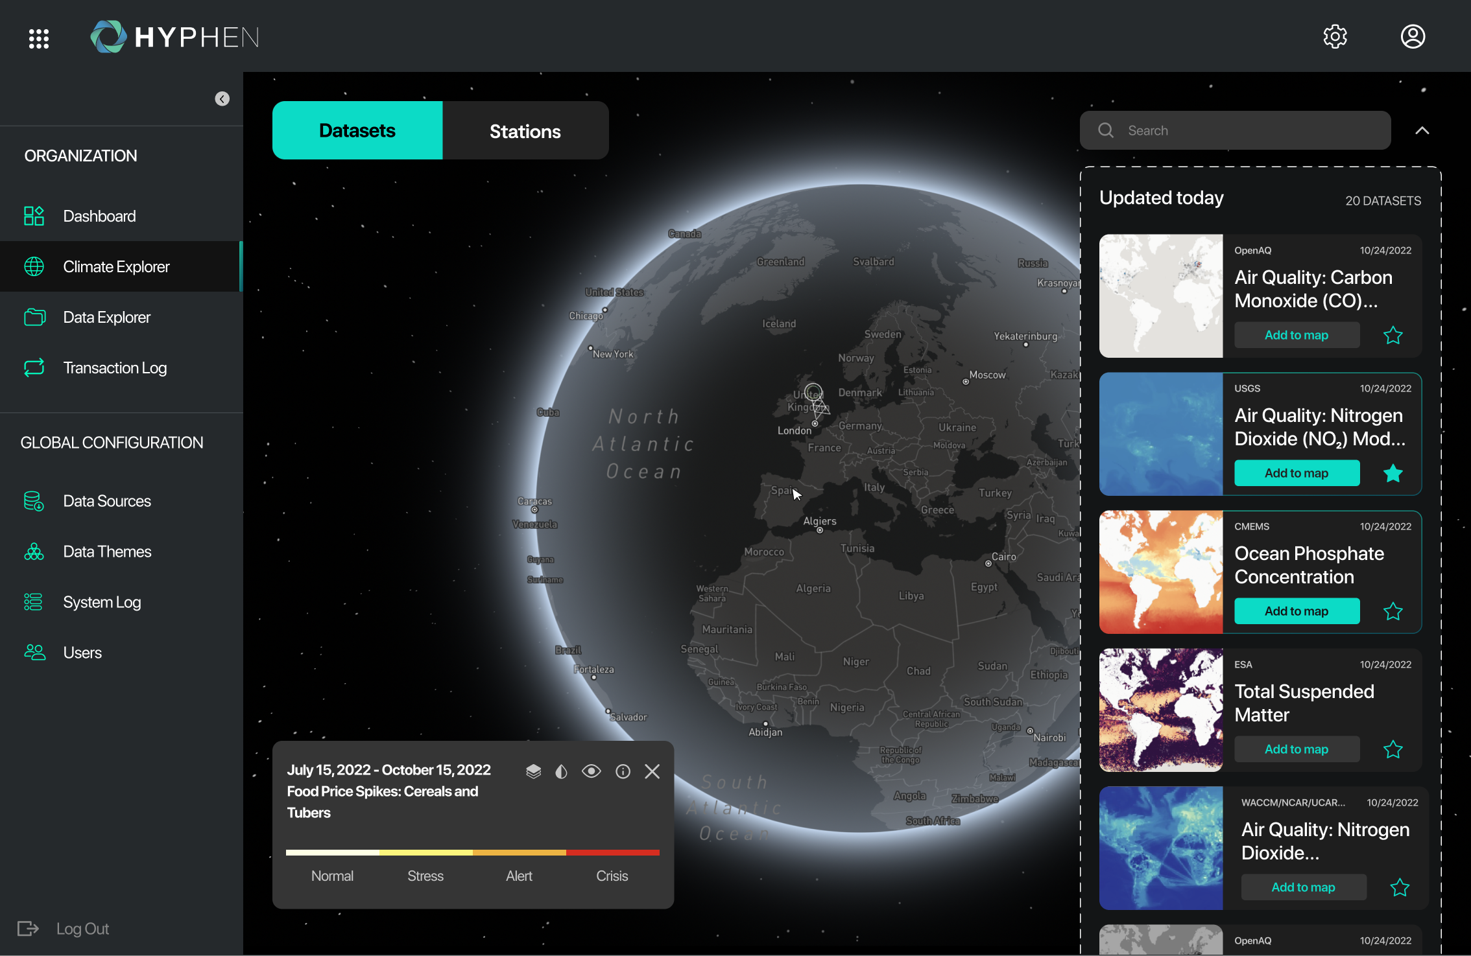The height and width of the screenshot is (956, 1471).
Task: Click the opacity half-circle icon in legend
Action: click(x=562, y=771)
